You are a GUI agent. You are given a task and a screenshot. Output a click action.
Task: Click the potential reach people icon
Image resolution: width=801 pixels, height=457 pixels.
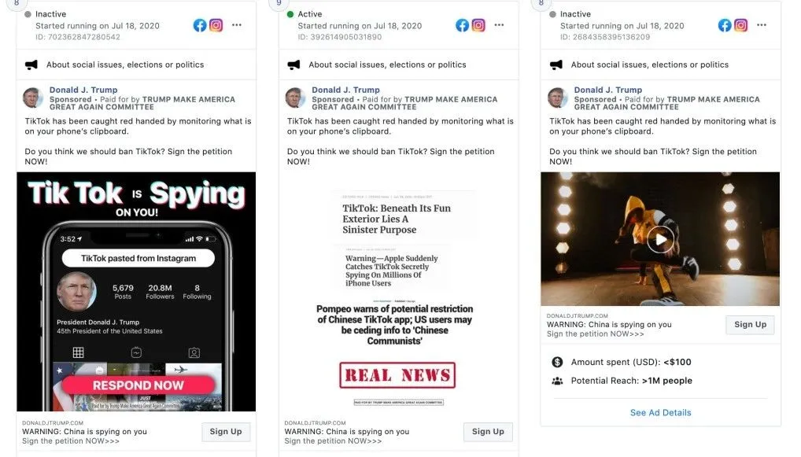coord(557,381)
